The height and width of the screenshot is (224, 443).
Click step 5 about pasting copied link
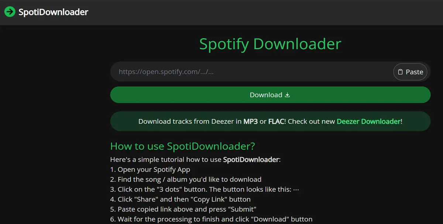click(x=183, y=209)
